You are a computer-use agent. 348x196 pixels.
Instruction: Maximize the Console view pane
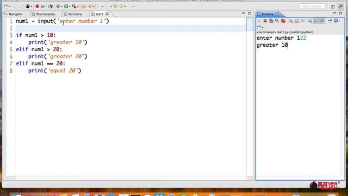[341, 14]
